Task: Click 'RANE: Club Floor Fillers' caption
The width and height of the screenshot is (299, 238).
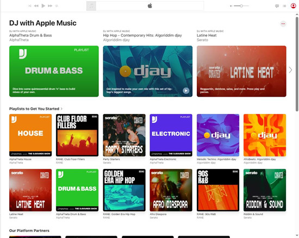Action: [70, 159]
